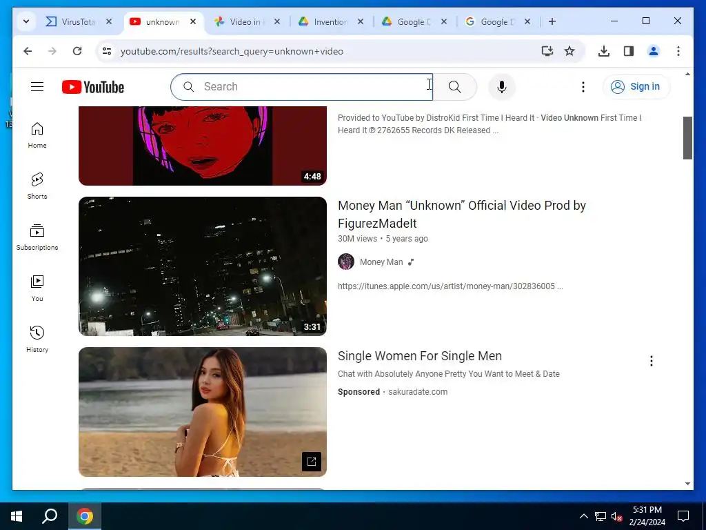Click scrollbar down arrow
Image resolution: width=706 pixels, height=530 pixels.
pos(687,484)
